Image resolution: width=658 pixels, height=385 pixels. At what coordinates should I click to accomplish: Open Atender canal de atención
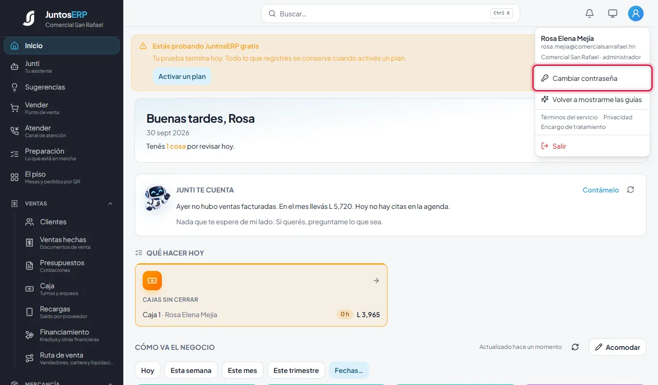[62, 131]
